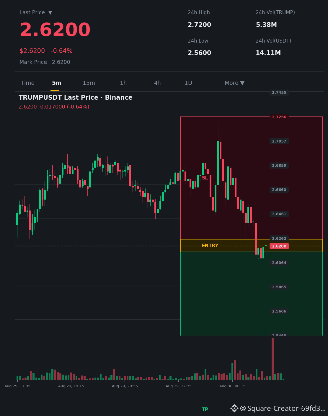Click the 2.5865 price axis label

(x=279, y=287)
